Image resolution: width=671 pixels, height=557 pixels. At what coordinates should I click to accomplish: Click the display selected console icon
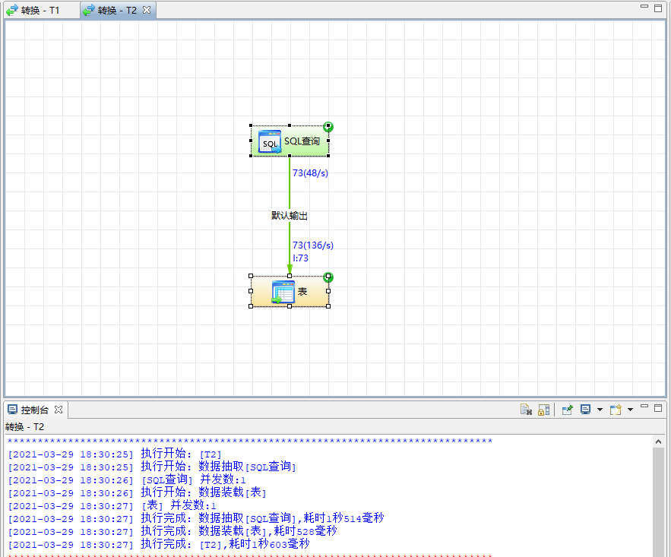coord(587,409)
